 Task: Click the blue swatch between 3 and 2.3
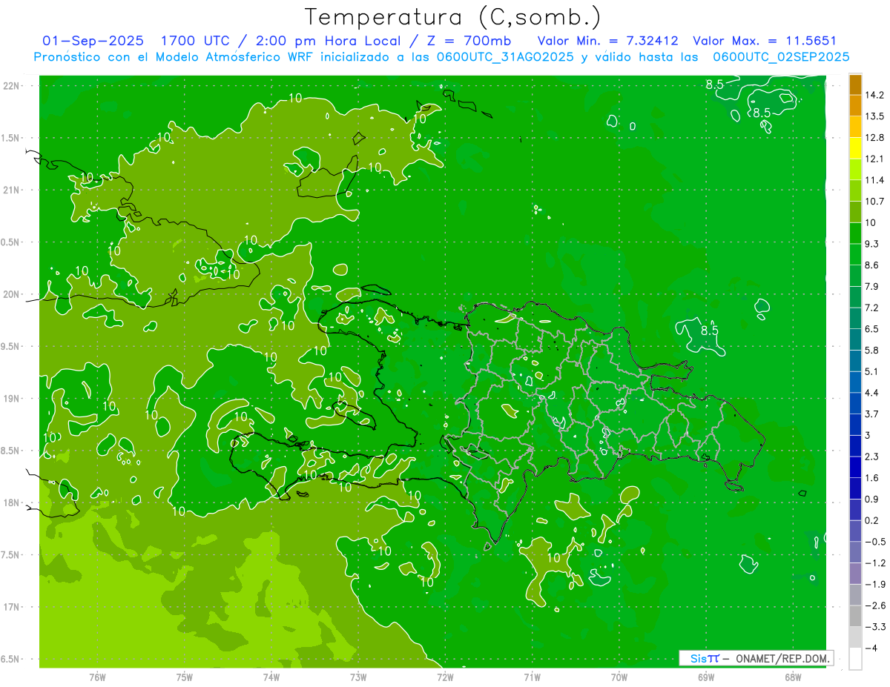[x=855, y=445]
